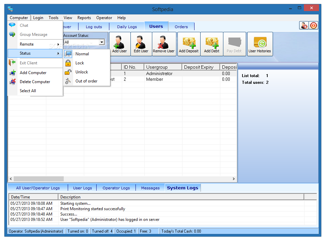Click the Exit Client door icon
Screen dimensions: 327x243
pyautogui.click(x=12, y=63)
